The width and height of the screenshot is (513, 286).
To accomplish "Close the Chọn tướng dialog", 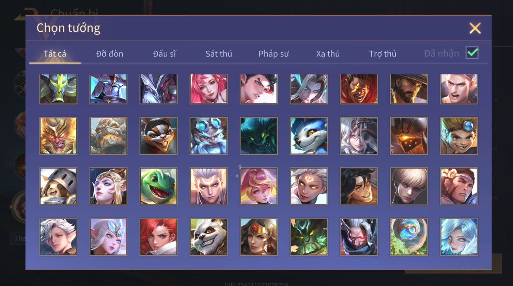I will click(475, 28).
